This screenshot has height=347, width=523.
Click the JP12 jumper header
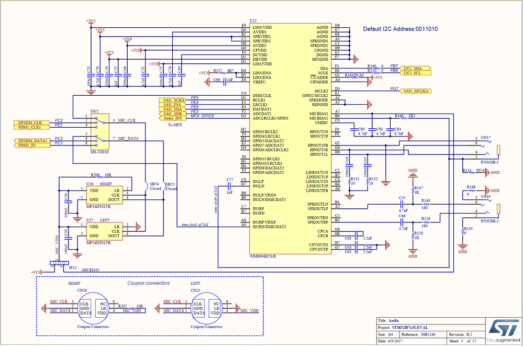coord(59,263)
